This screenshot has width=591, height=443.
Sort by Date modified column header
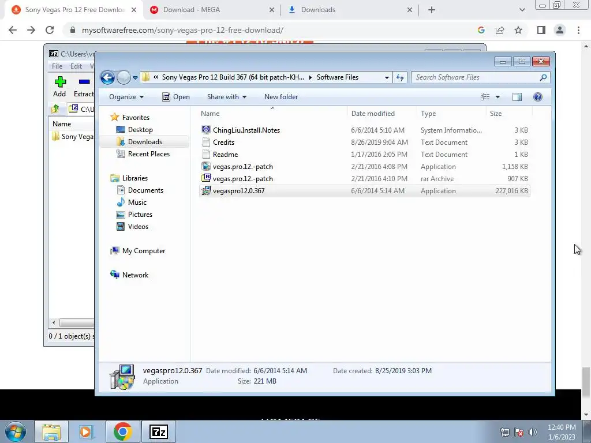tap(382, 114)
